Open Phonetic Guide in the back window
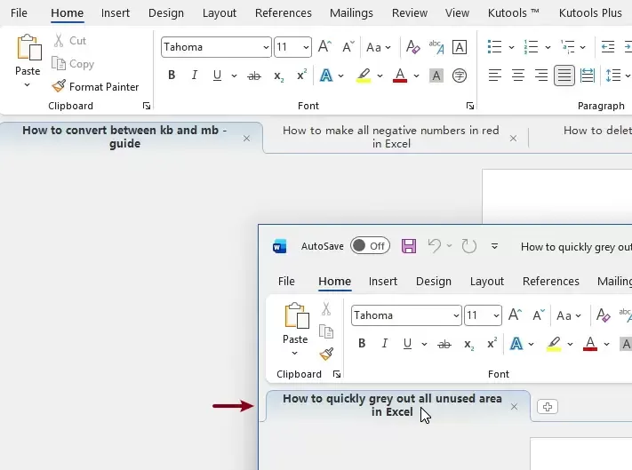 [x=436, y=47]
